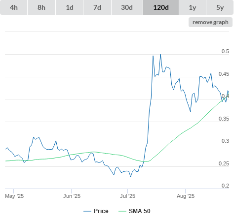Select the 7d range tab
234x224 pixels.
click(97, 7)
